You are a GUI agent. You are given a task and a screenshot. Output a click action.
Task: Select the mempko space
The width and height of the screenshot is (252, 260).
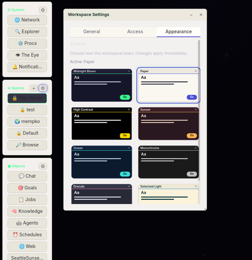pyautogui.click(x=27, y=121)
